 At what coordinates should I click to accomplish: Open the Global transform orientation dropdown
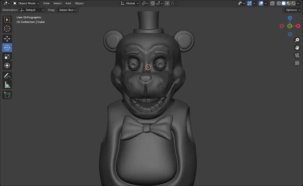tap(130, 3)
